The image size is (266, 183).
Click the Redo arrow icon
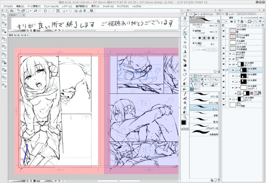(40, 11)
